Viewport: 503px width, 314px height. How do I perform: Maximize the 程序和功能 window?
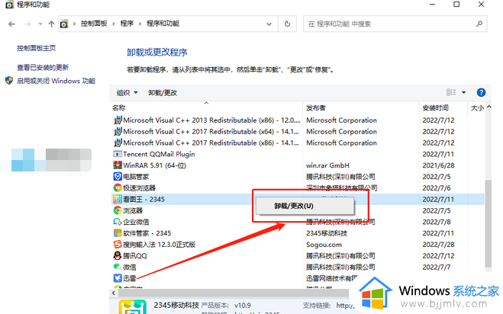tap(456, 5)
